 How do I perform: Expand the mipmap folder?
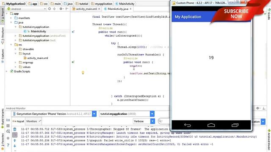(16, 62)
